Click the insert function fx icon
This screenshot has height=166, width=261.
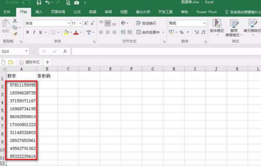65,51
